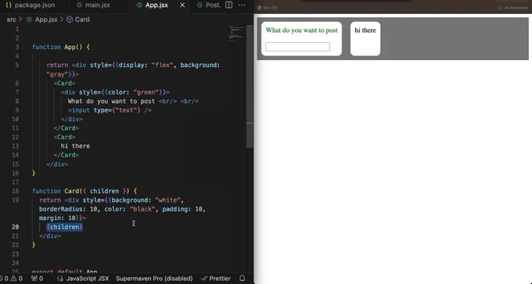Click the 'hi there' card in browser

tap(365, 38)
